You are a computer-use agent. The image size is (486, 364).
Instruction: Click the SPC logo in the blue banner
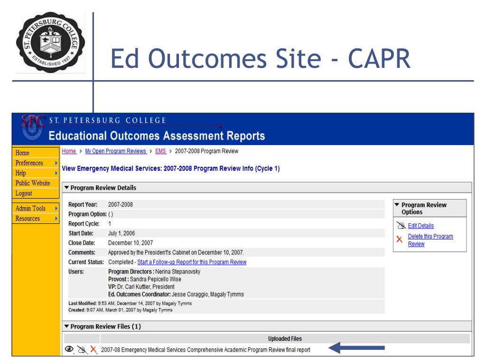pos(32,127)
